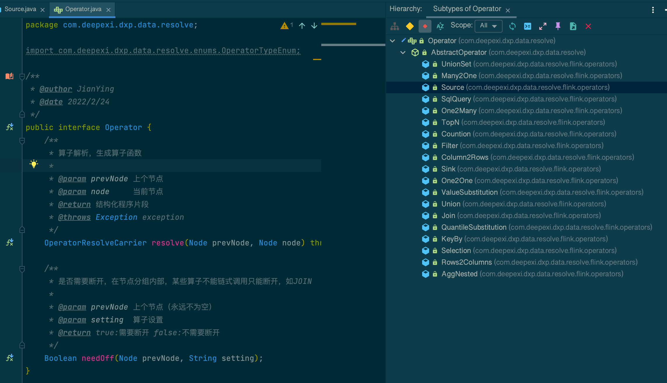Image resolution: width=667 pixels, height=383 pixels.
Task: Select Rows2Columns class in hierarchy
Action: (x=539, y=262)
